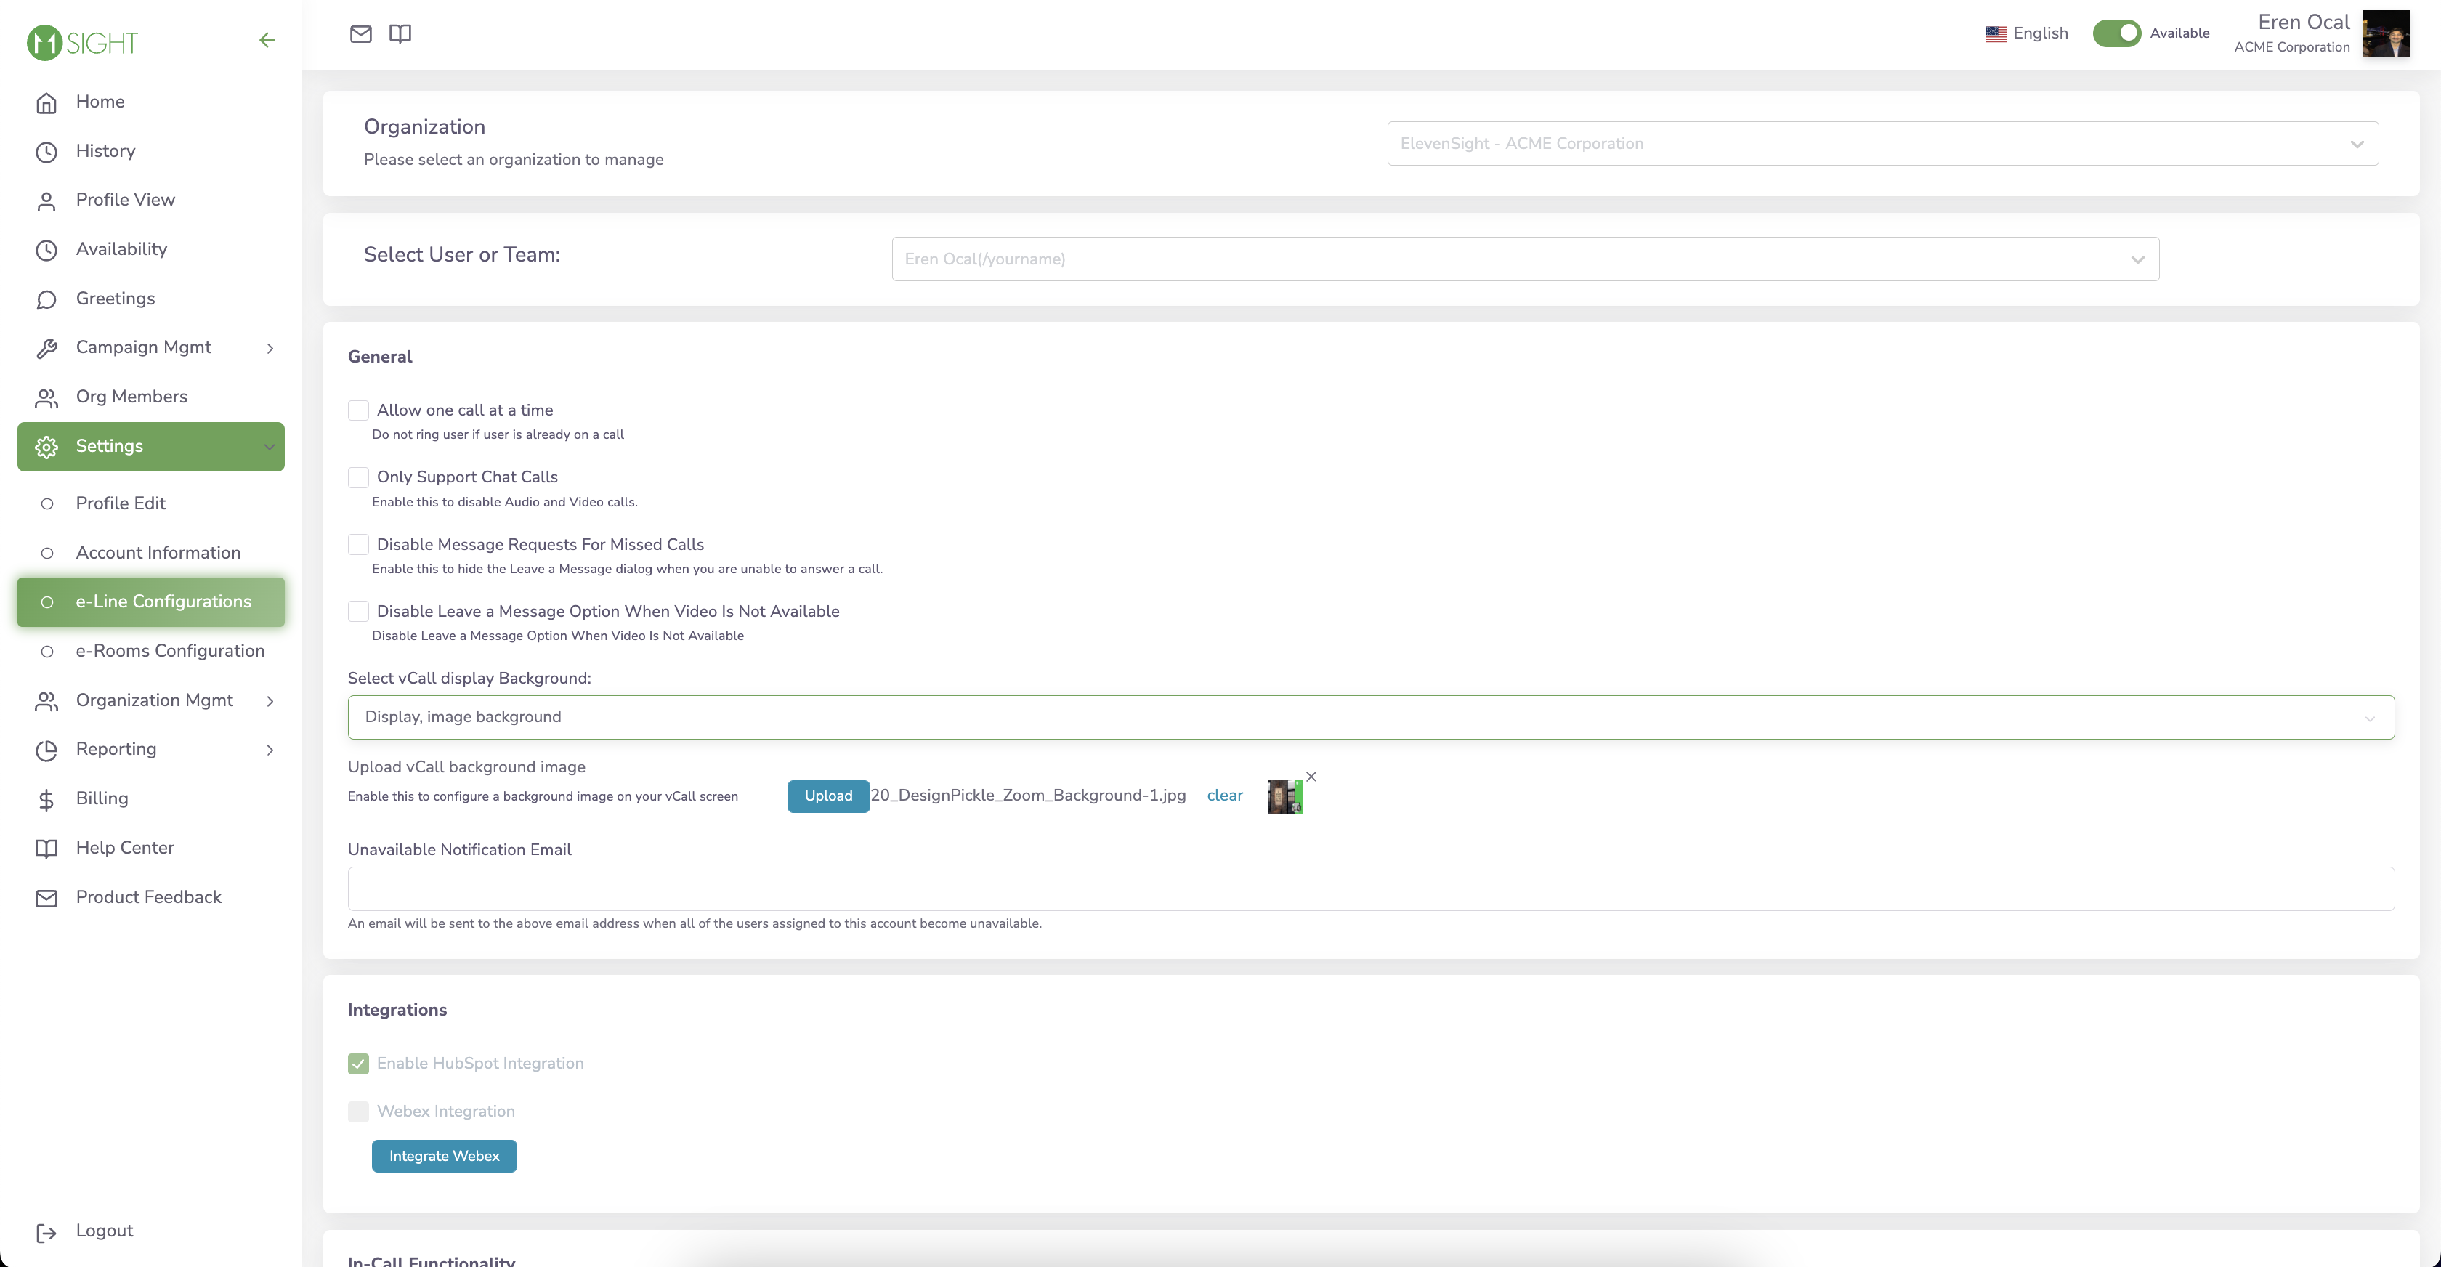Click the Availability clock icon
Screen dimensions: 2441x1267
tap(46, 250)
